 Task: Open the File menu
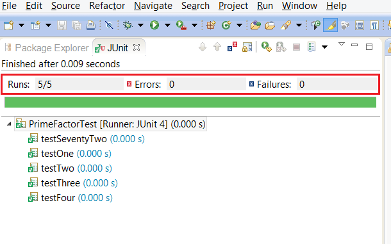9,6
